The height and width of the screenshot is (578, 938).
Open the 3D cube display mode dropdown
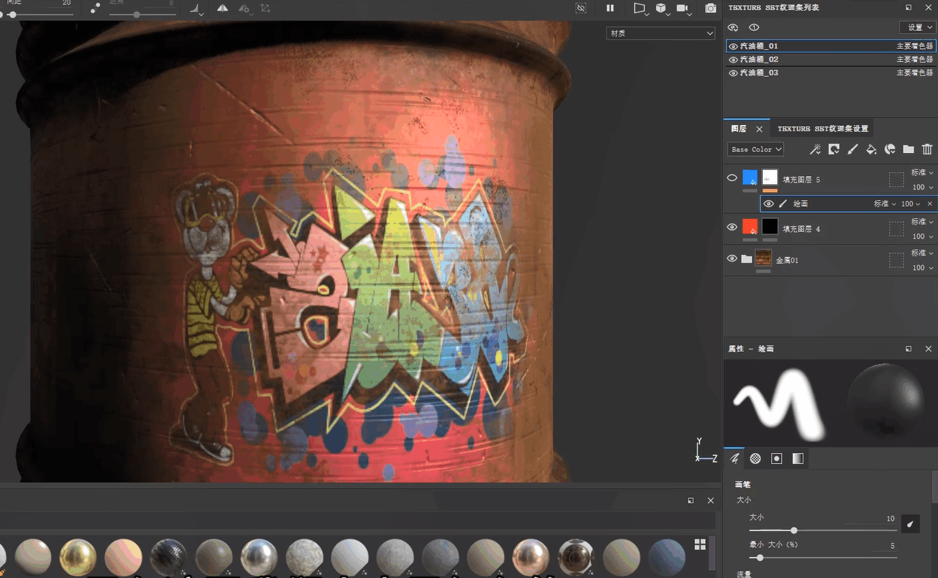(662, 8)
